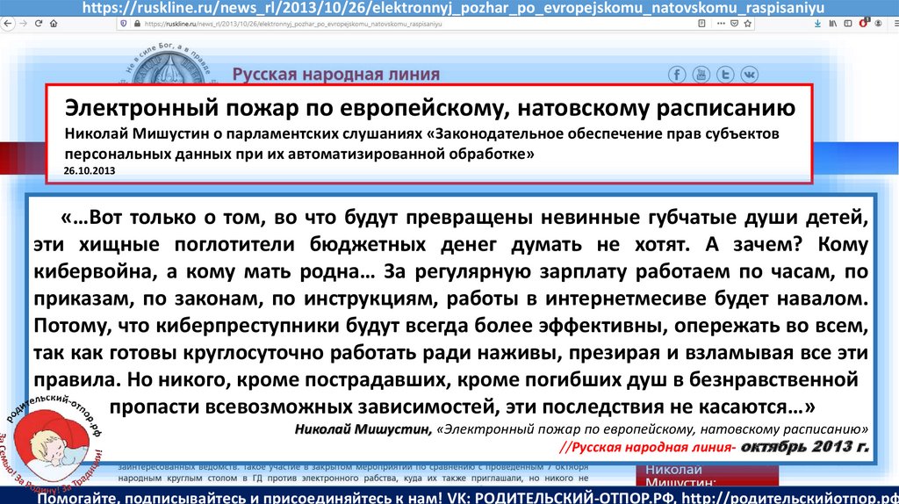Click the октябрь 2013 г. text

(x=805, y=447)
